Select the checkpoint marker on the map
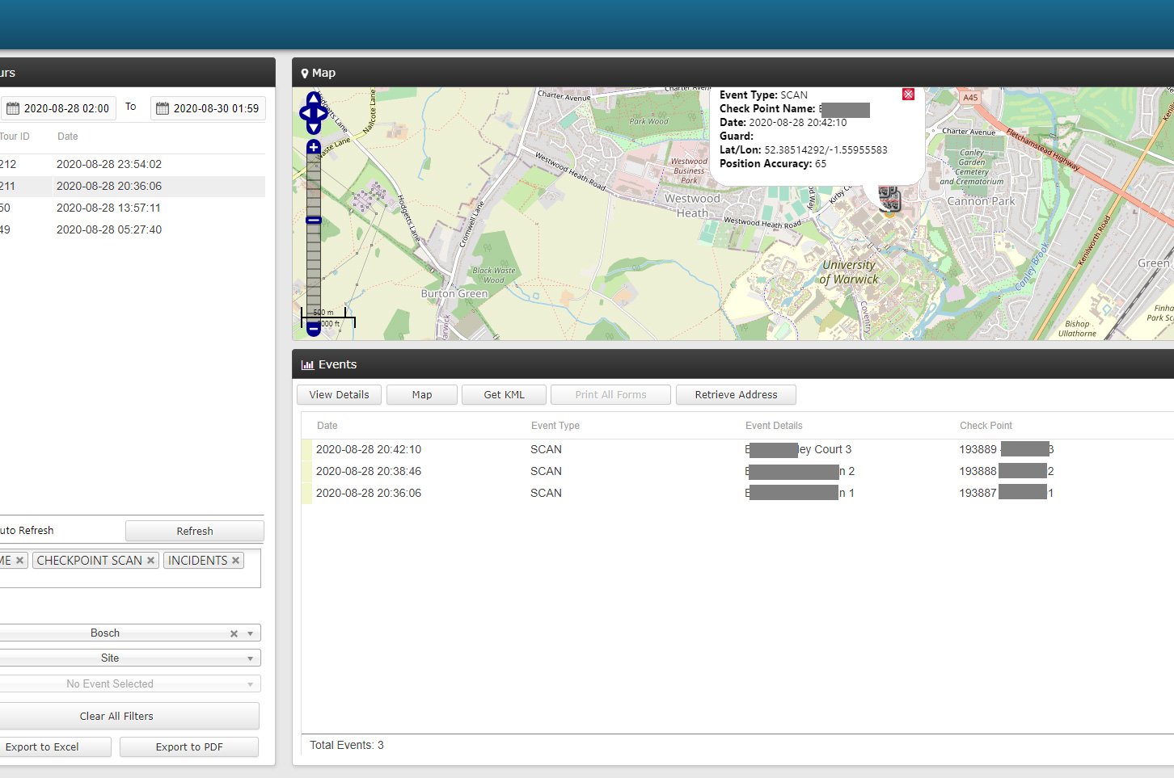1174x778 pixels. tap(889, 198)
